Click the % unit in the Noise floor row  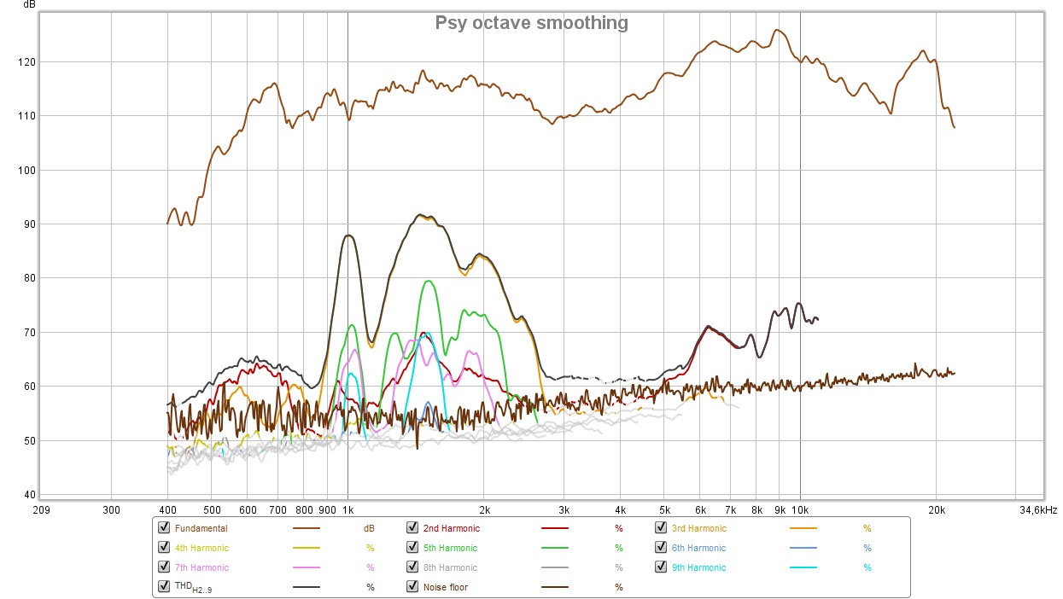[x=619, y=588]
